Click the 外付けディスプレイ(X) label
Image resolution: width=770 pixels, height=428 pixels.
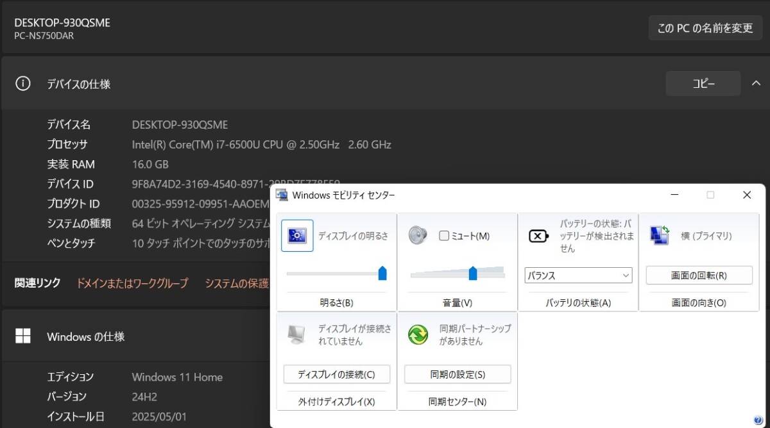point(336,402)
